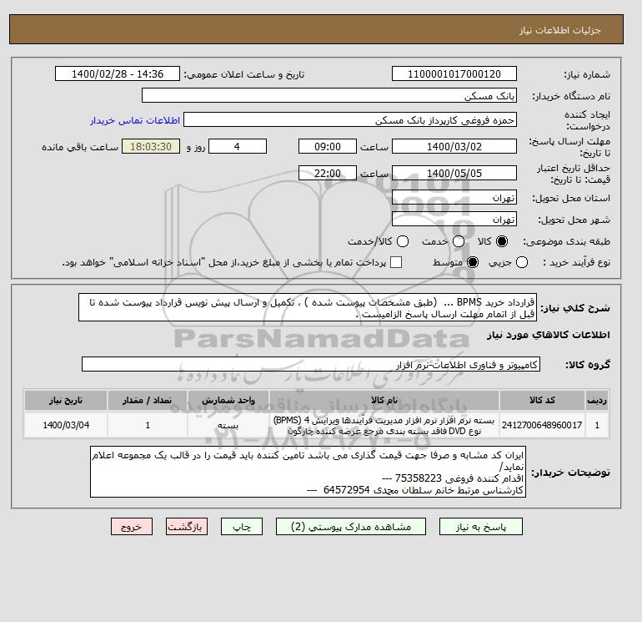Screen dimensions: 642x622
Task: Tick the اسناد خزانه اسلامی payment checkbox
Action: click(396, 262)
